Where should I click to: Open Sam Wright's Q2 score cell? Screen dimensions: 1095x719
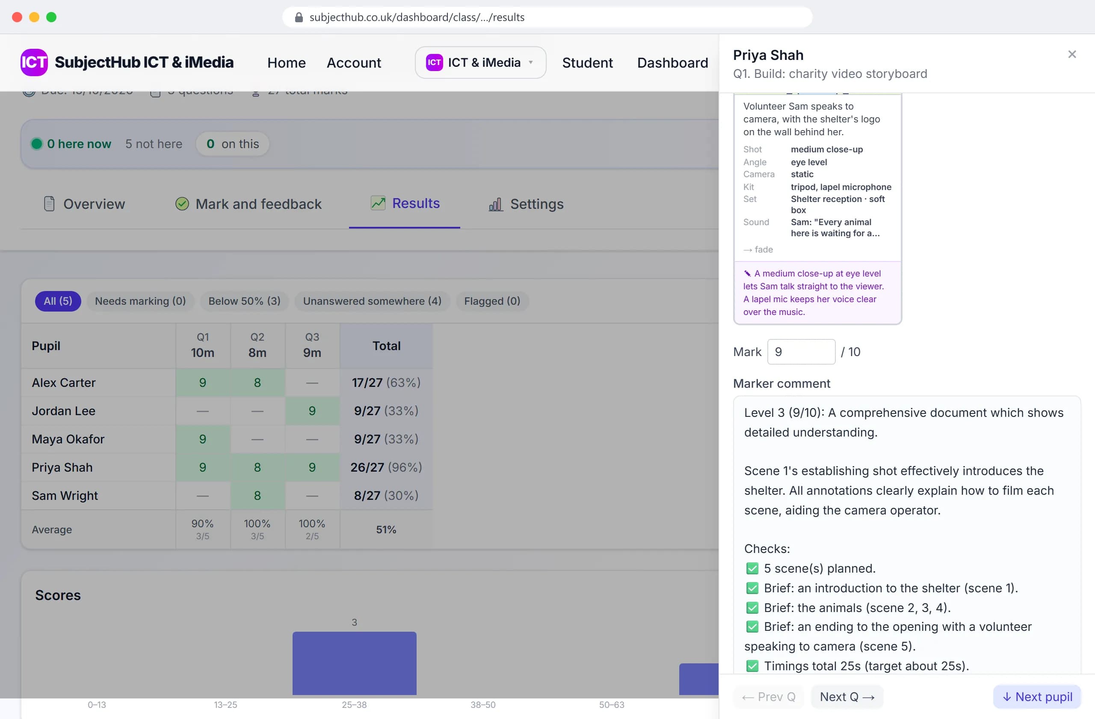(x=257, y=495)
